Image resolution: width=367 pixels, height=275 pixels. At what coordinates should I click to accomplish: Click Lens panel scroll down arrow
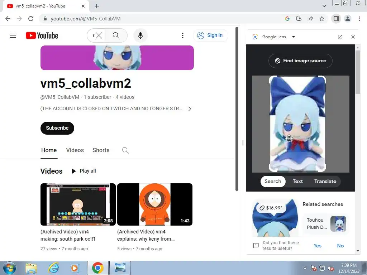click(358, 251)
